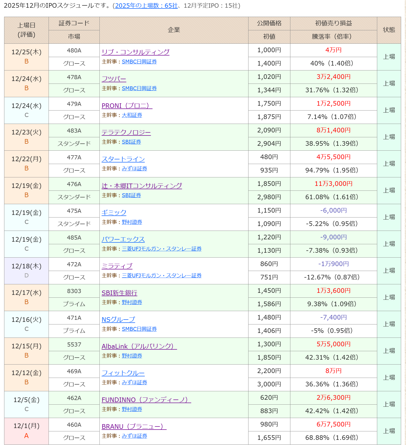
Task: Select the テラテクノロジー link
Action: click(126, 132)
